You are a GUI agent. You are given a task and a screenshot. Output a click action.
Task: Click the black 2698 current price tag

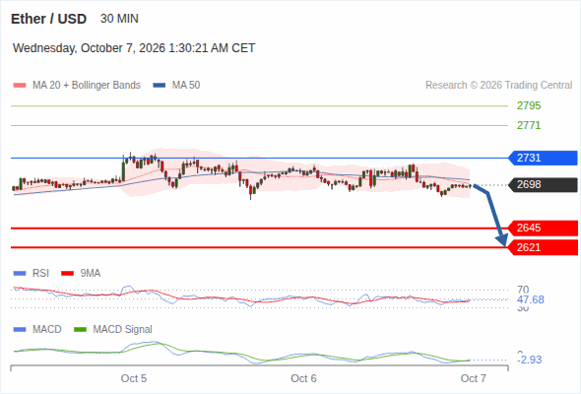point(543,184)
